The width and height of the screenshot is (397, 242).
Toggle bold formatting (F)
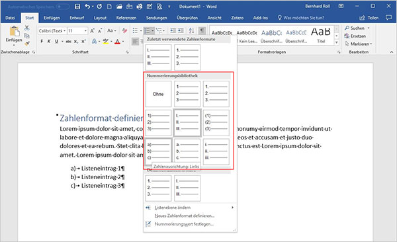point(42,41)
